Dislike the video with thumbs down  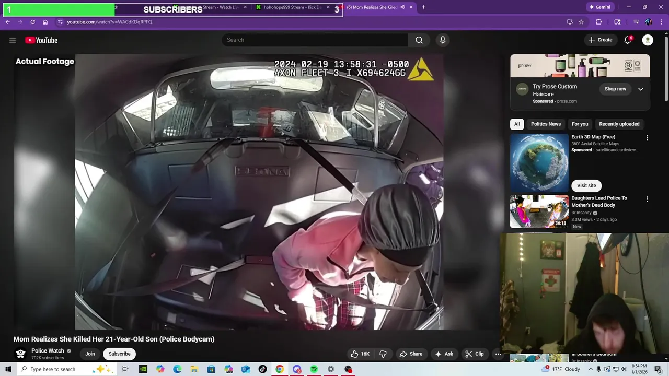tap(383, 354)
